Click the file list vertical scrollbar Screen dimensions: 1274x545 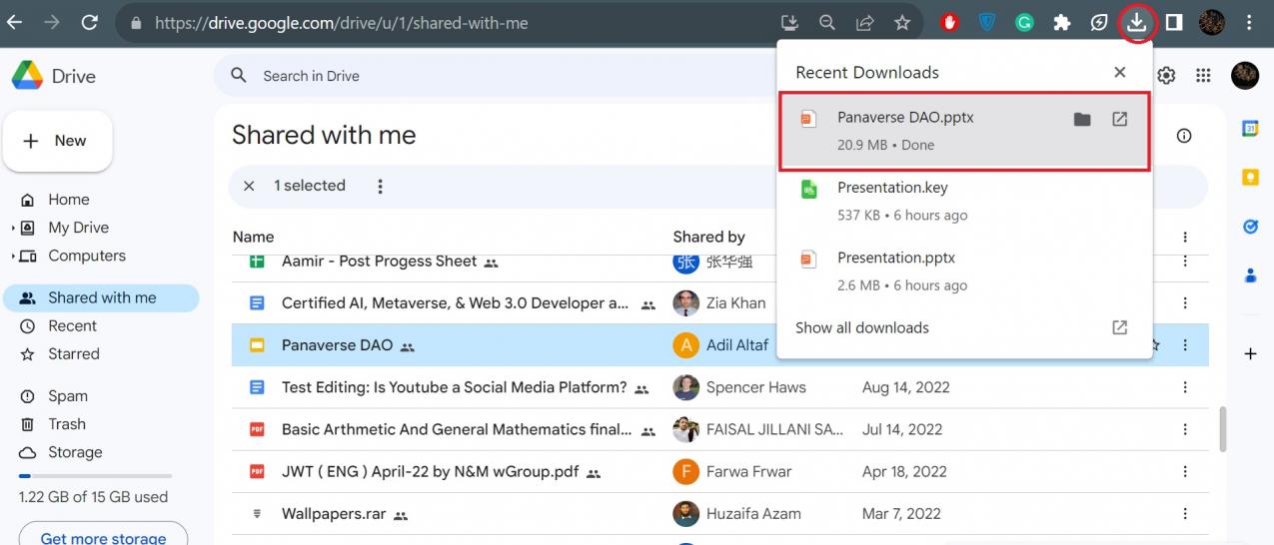point(1223,428)
